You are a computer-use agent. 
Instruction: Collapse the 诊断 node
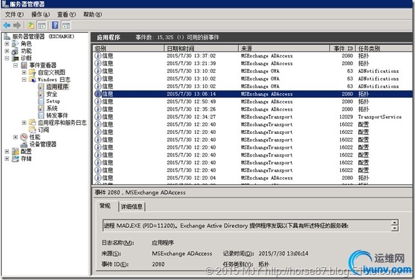tap(7, 58)
